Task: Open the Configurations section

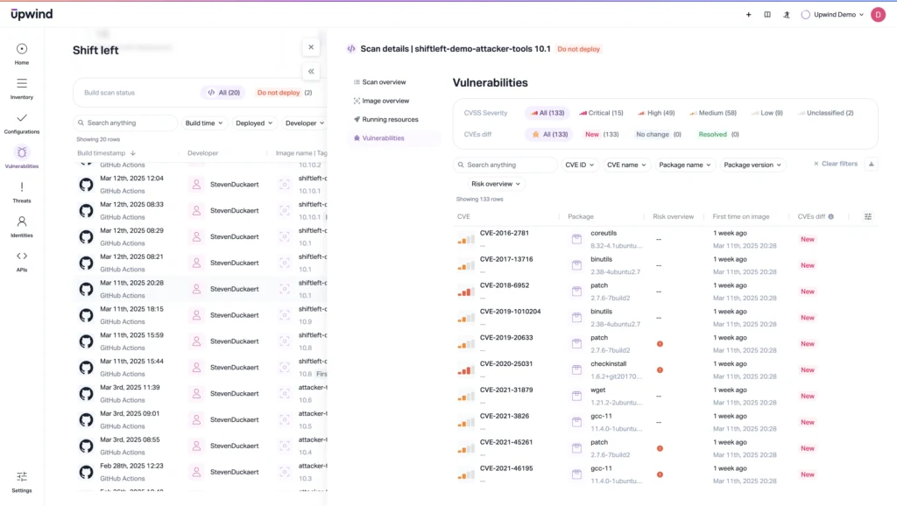Action: (x=22, y=123)
